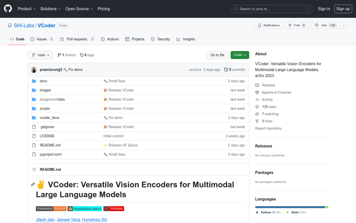
Task: Switch to the Pull requests tab
Action: (77, 39)
